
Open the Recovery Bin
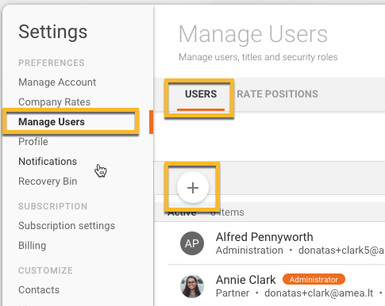(x=48, y=182)
